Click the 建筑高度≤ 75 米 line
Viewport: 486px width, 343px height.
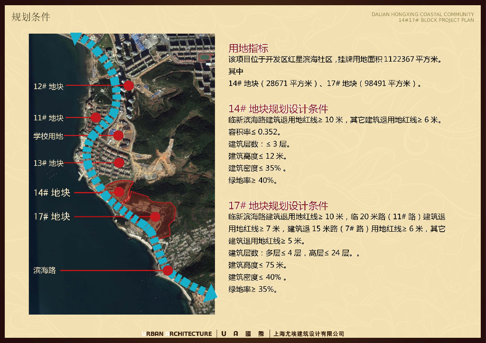[258, 265]
